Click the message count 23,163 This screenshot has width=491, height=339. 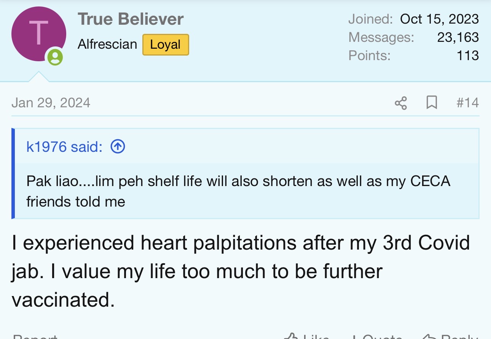pos(458,37)
